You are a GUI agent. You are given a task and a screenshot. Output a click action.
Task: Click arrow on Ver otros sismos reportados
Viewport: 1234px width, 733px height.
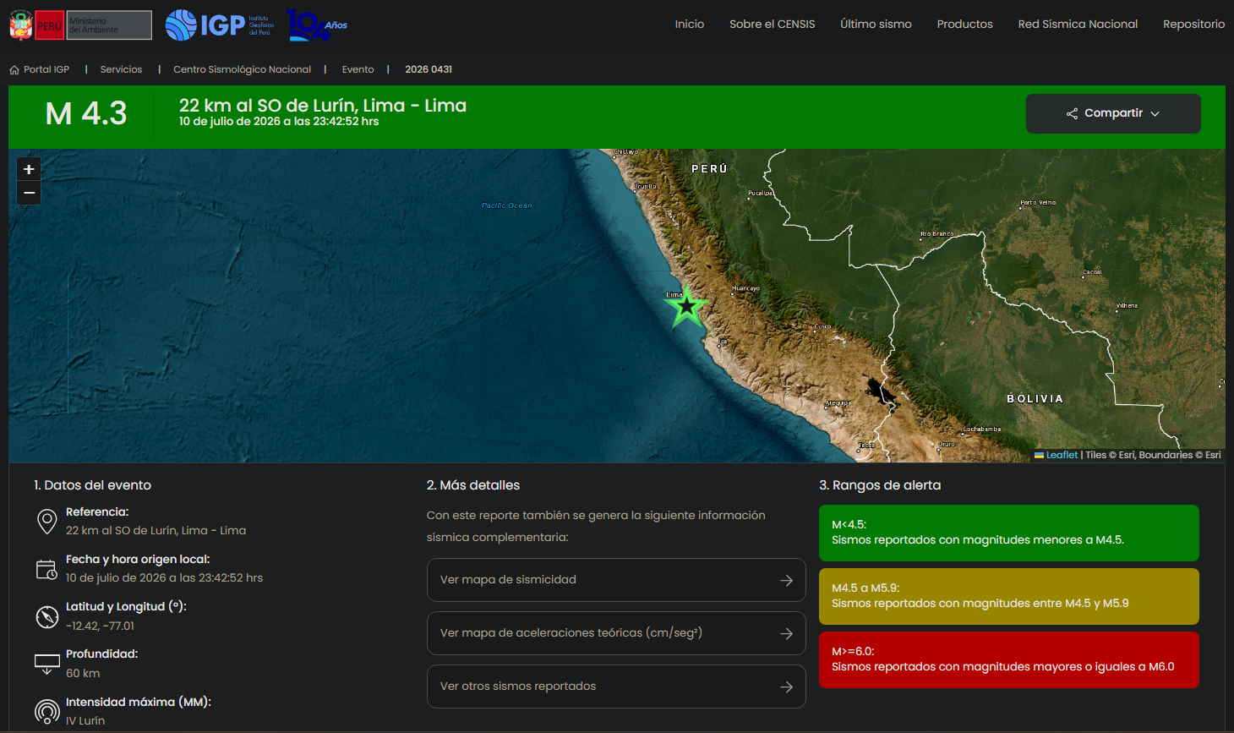[x=786, y=687]
